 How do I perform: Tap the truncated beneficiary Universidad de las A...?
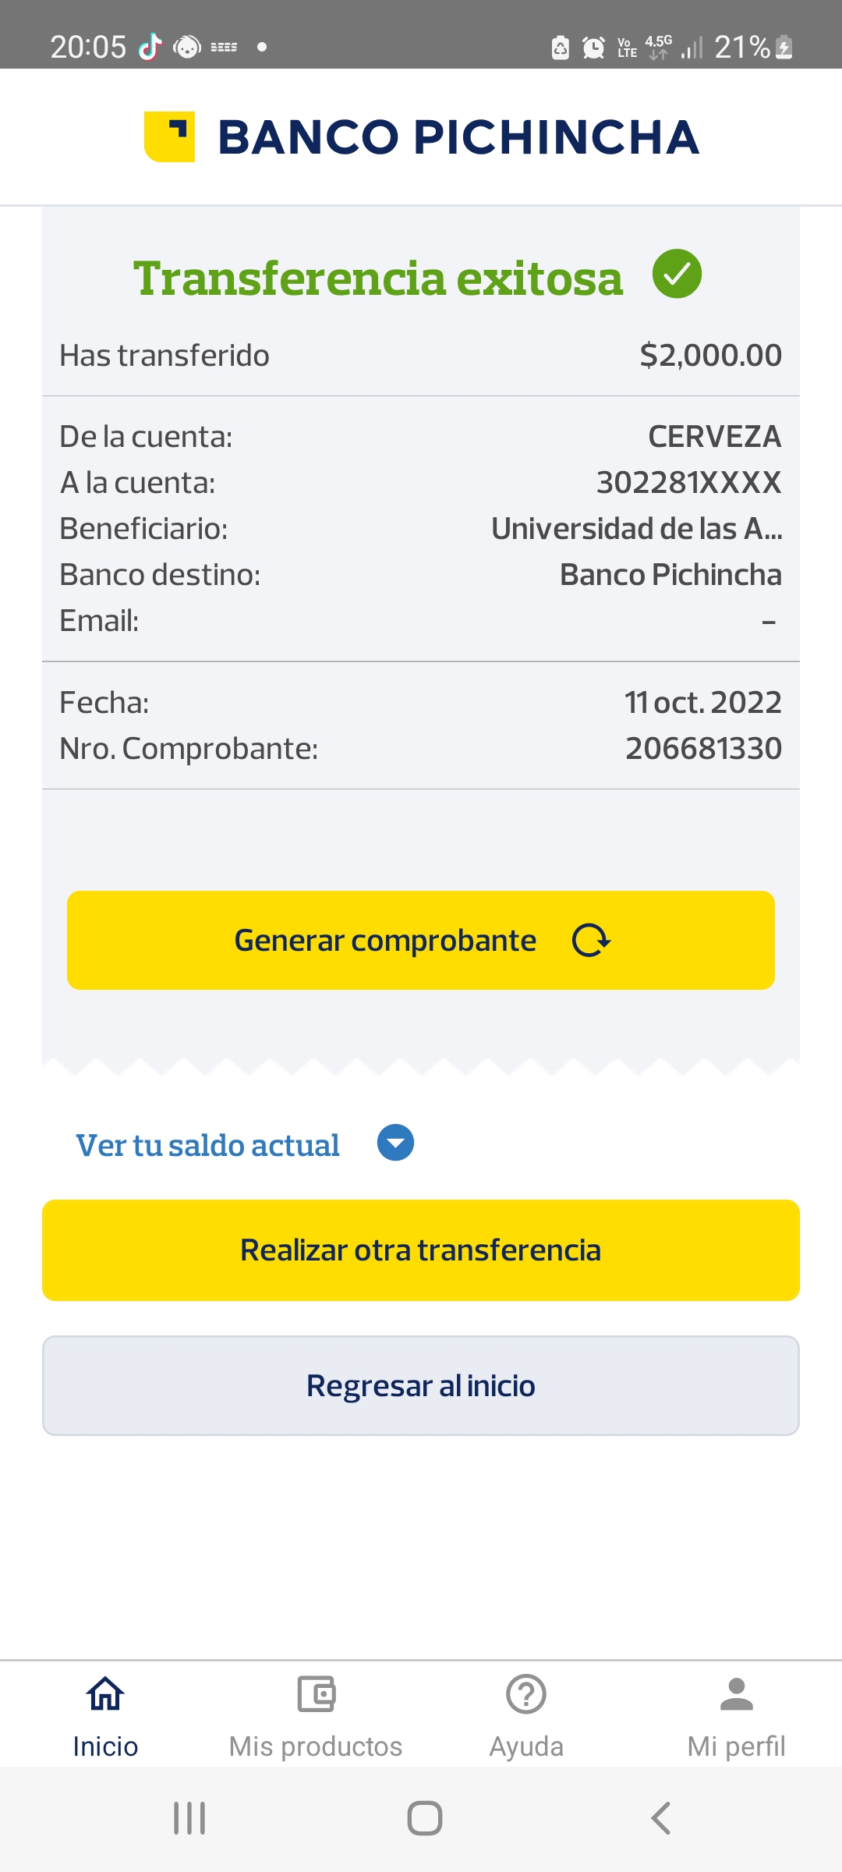[636, 529]
